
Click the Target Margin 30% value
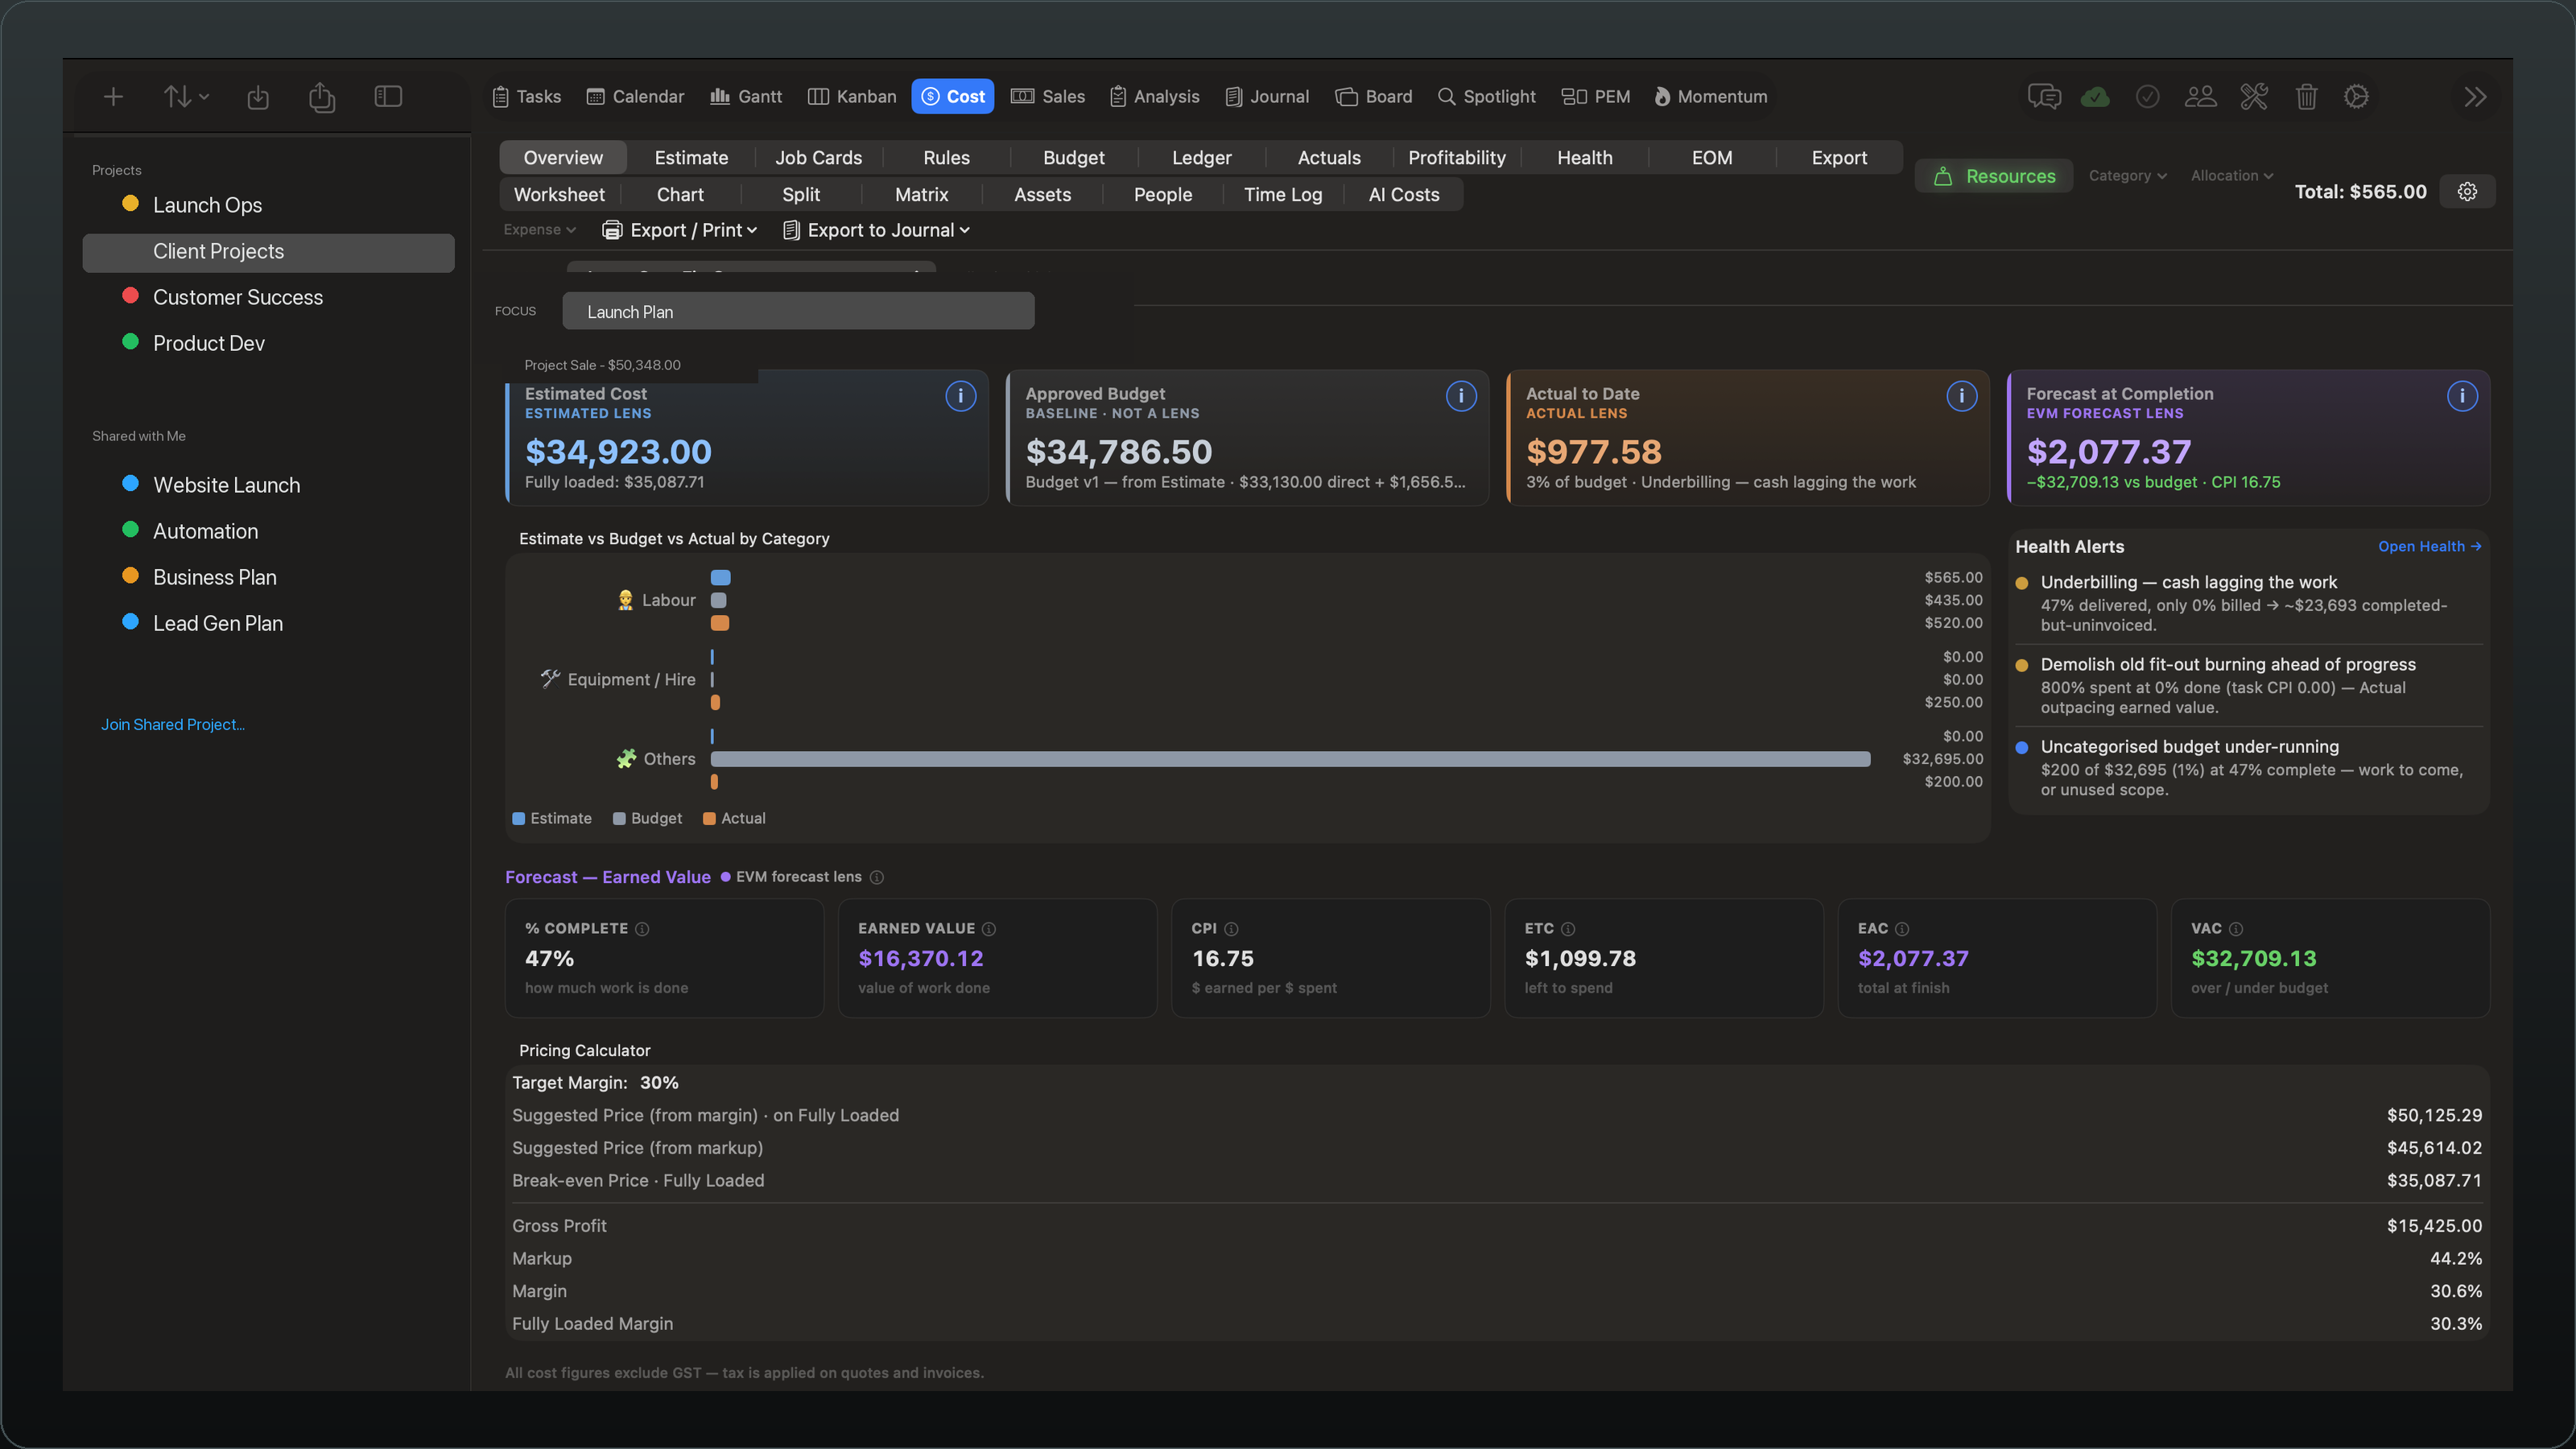point(659,1083)
